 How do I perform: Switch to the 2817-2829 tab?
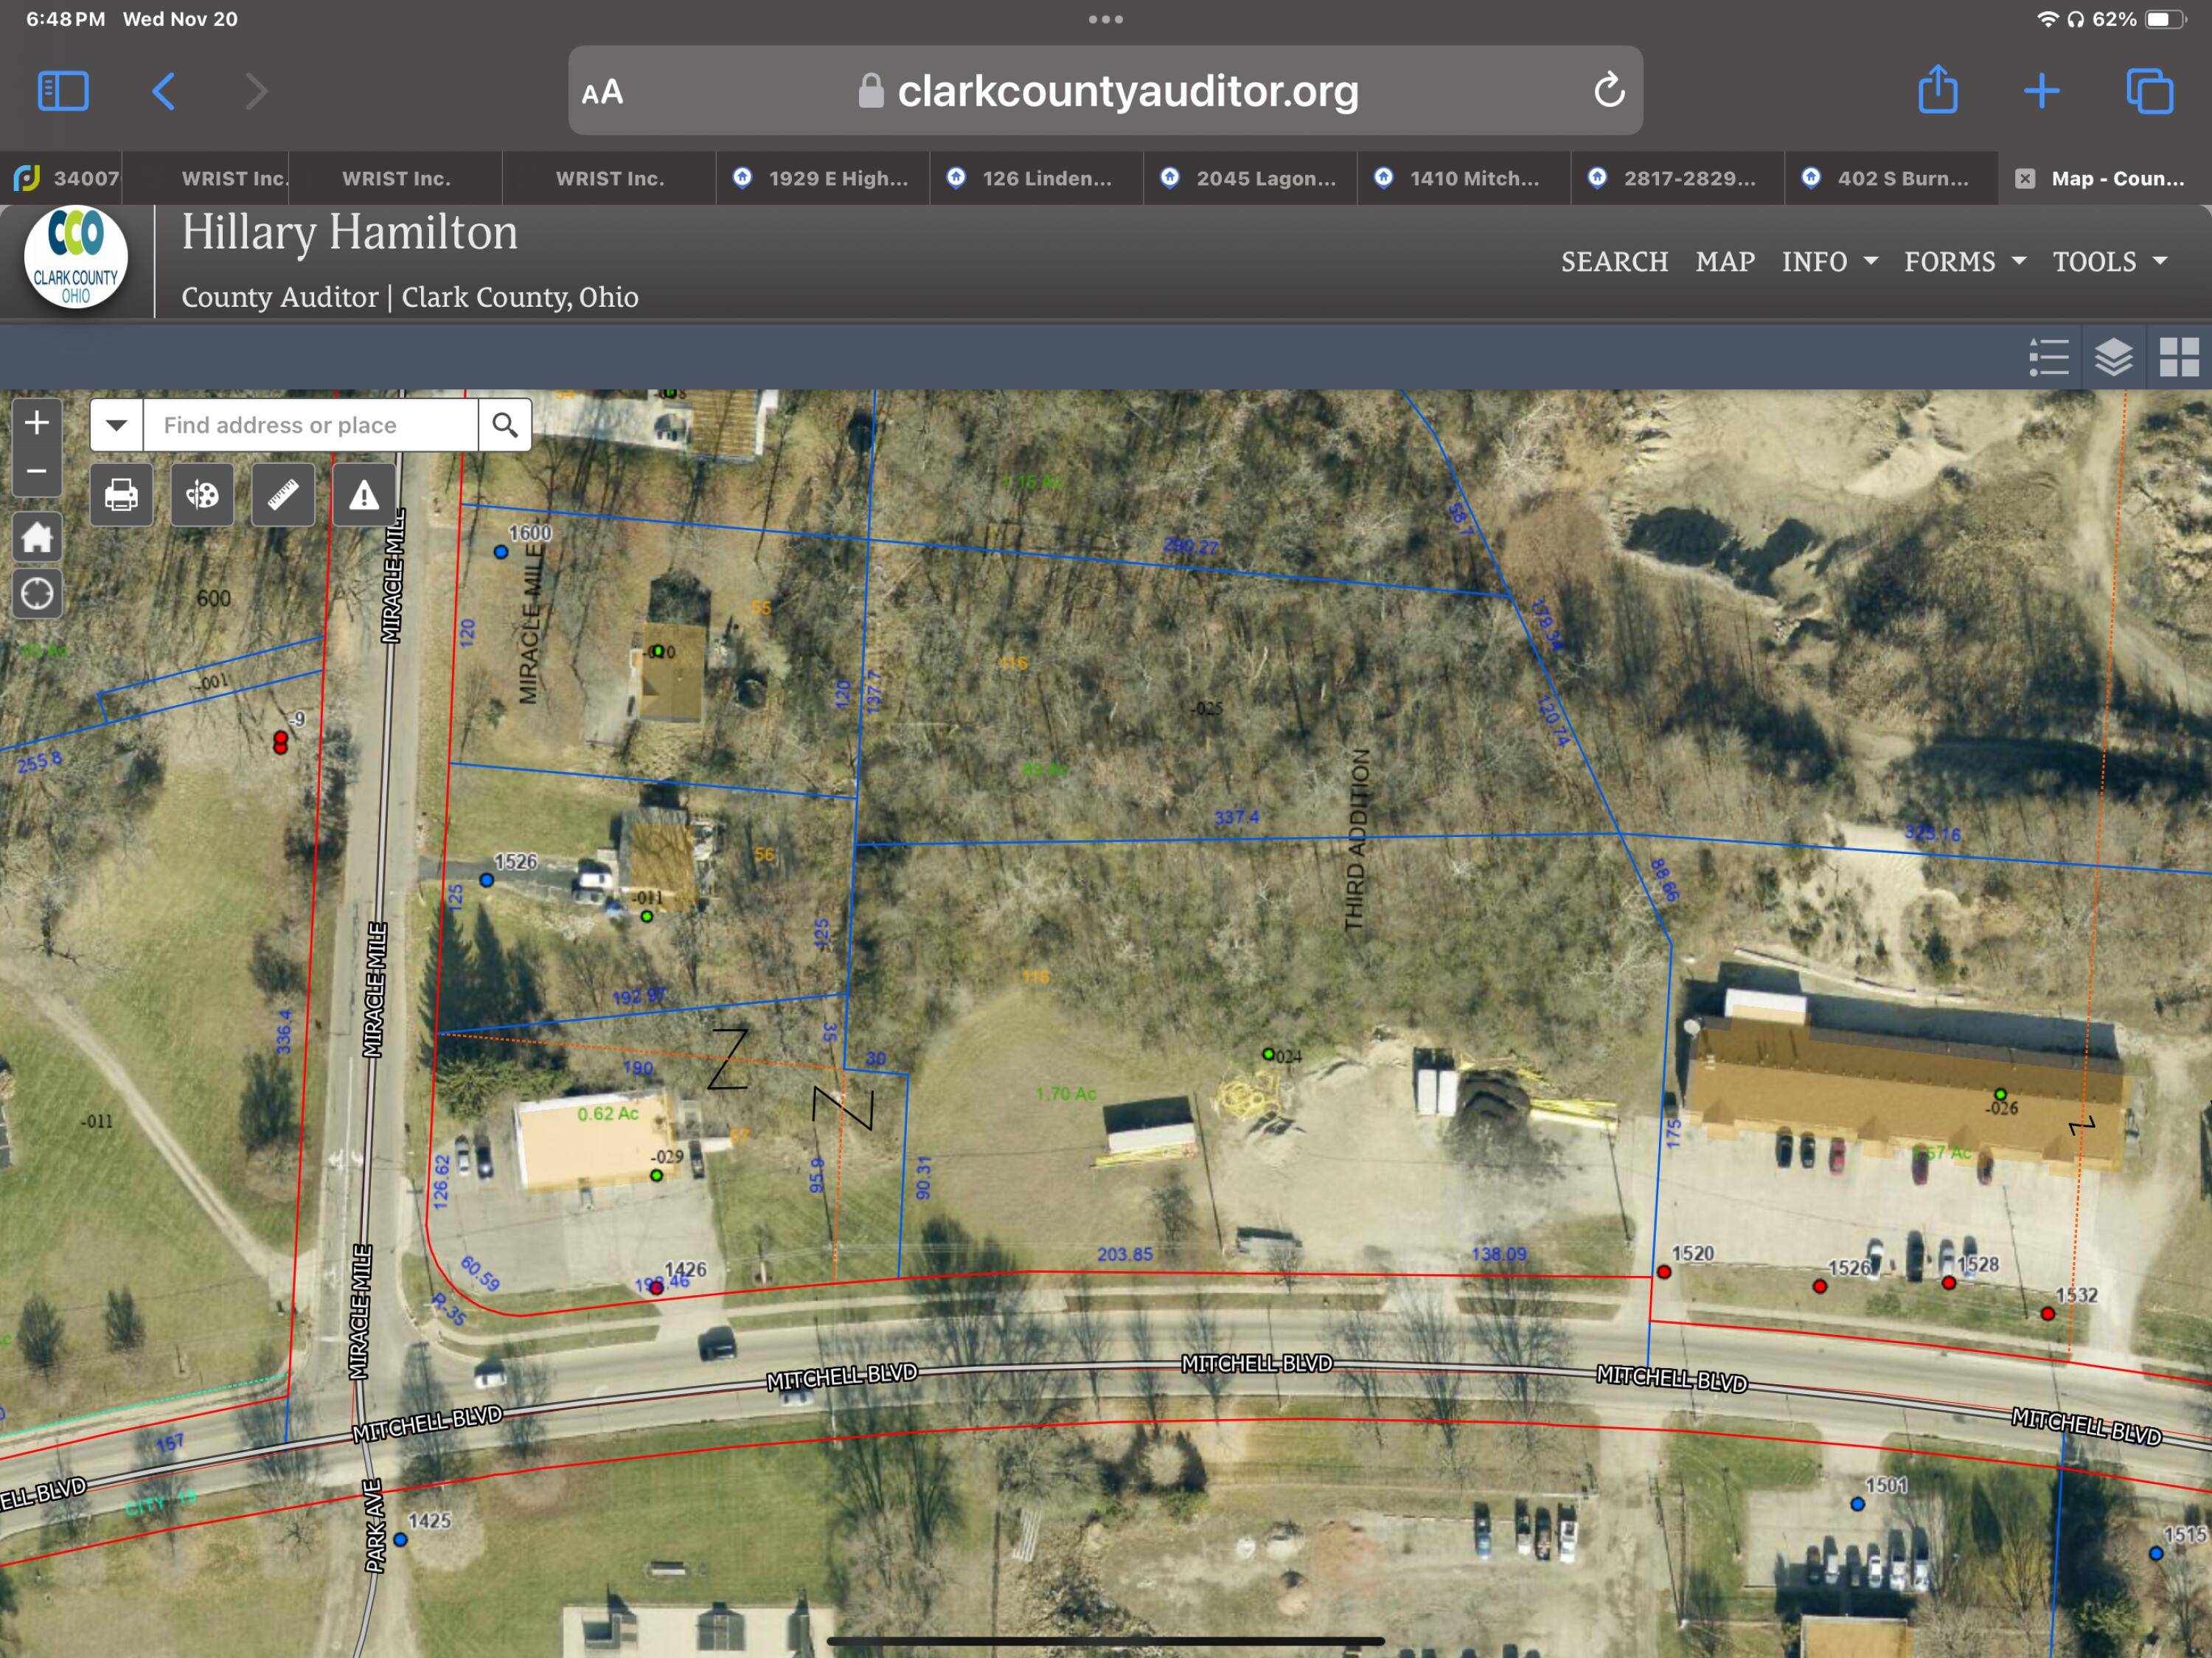click(1678, 178)
